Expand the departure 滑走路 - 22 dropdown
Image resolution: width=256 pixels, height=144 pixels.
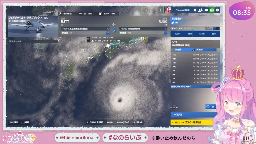(x=108, y=33)
